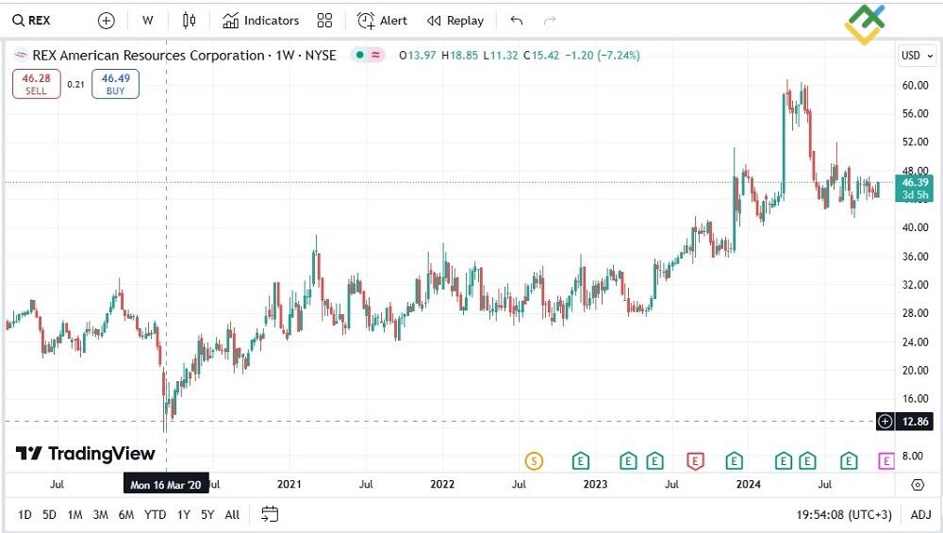Open the indicator templates grid icon
Image resolution: width=943 pixels, height=533 pixels.
[324, 21]
